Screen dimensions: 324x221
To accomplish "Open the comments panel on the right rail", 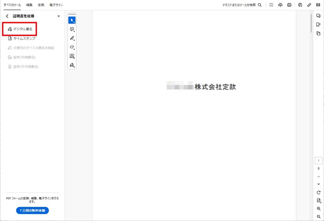I will coord(318,16).
